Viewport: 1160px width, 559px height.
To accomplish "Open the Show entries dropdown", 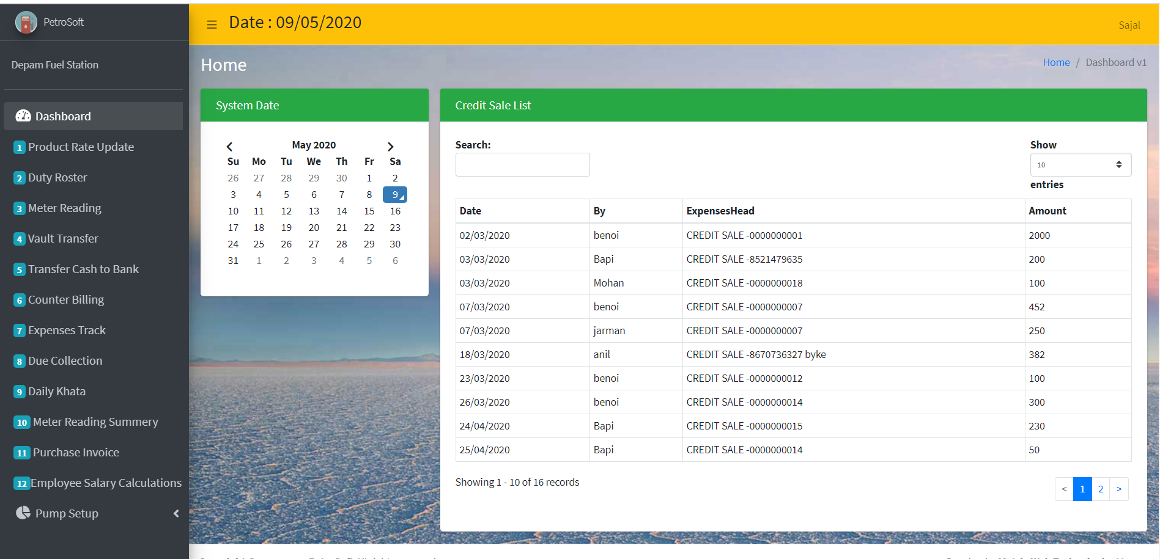I will (1080, 165).
